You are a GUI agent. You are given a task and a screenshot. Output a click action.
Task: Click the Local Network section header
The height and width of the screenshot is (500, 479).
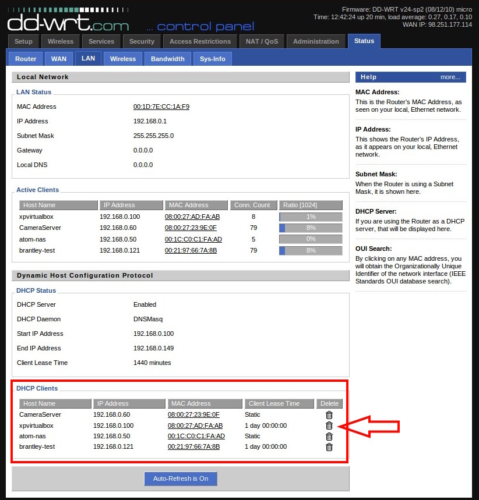pyautogui.click(x=181, y=77)
